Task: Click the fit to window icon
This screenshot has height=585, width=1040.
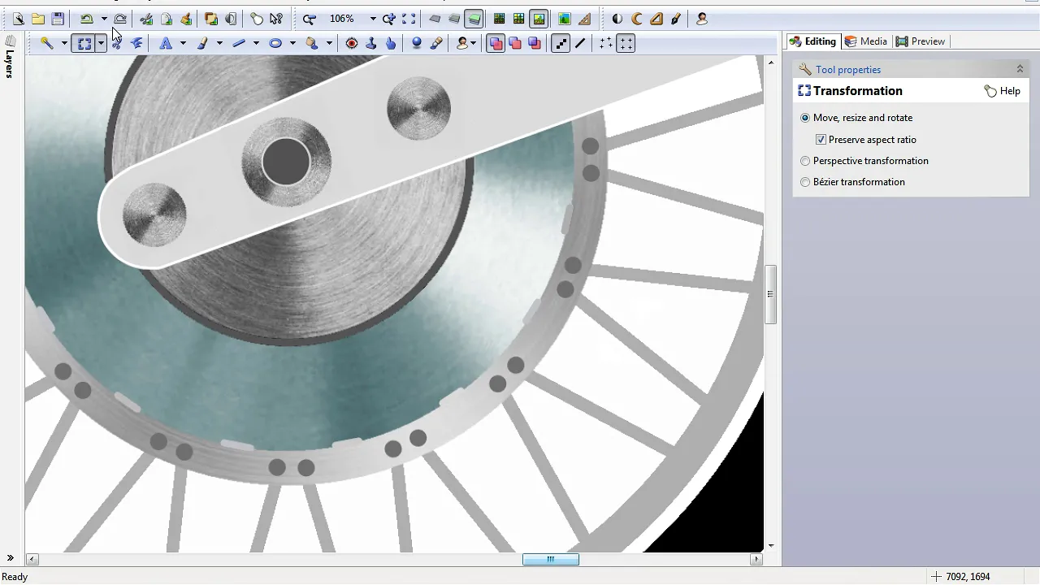Action: coord(409,19)
